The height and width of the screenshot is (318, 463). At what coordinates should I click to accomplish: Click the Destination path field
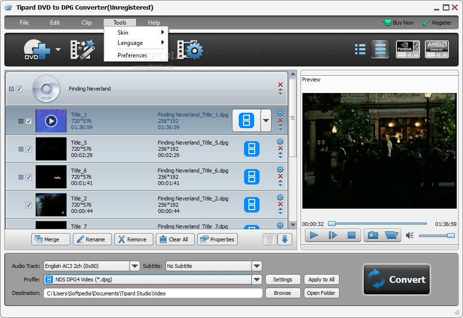click(x=153, y=293)
